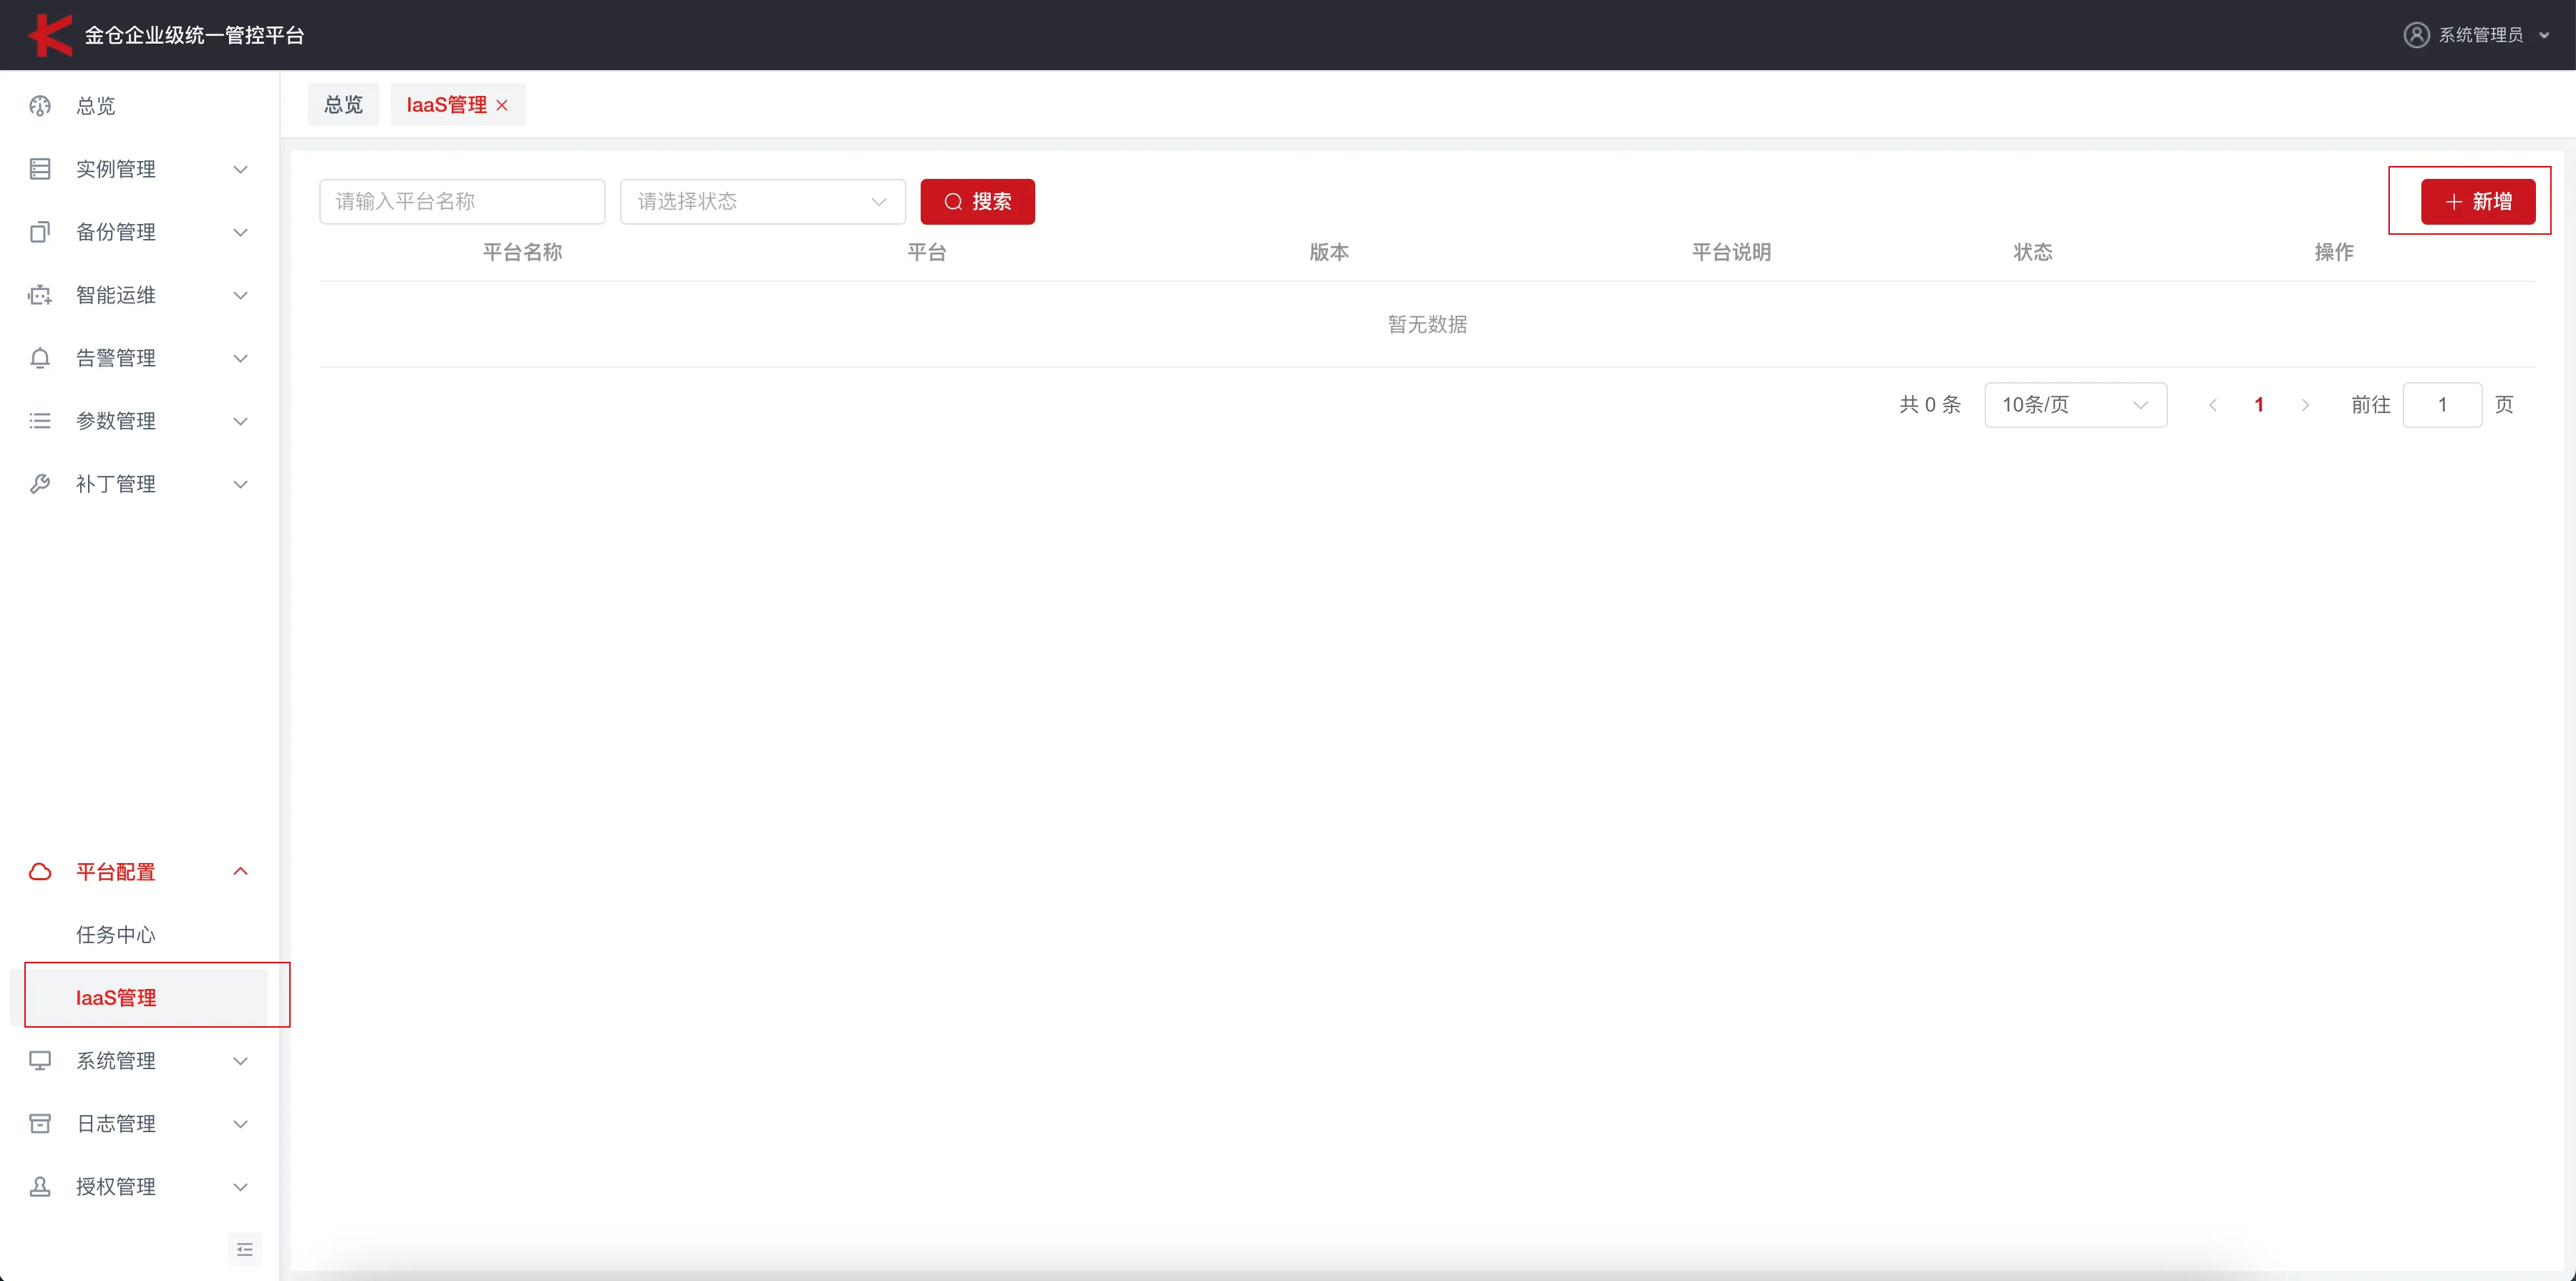
Task: Expand the 系统管理 menu section
Action: coord(240,1060)
